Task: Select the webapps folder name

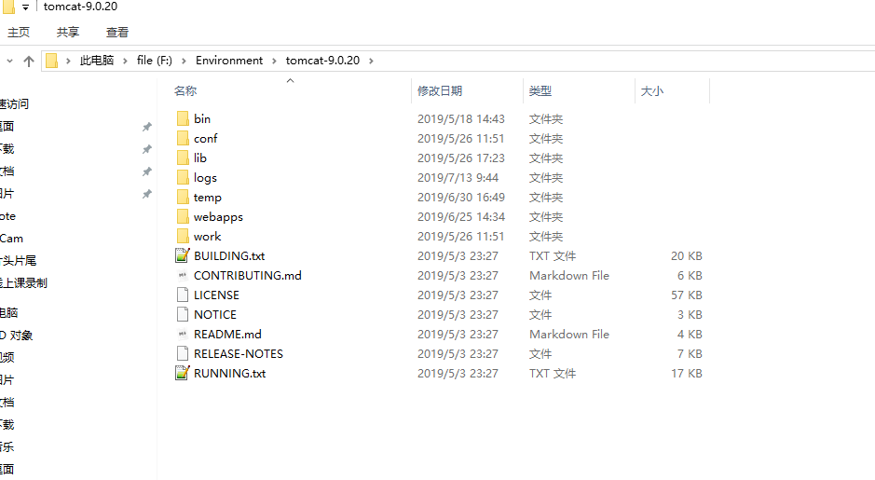Action: point(218,216)
